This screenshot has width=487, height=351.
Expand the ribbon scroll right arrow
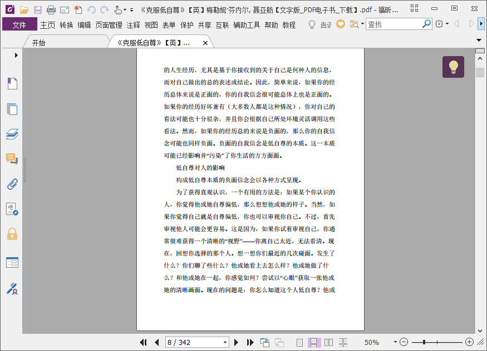481,24
